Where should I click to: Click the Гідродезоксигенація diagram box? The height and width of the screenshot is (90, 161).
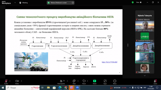point(59,46)
